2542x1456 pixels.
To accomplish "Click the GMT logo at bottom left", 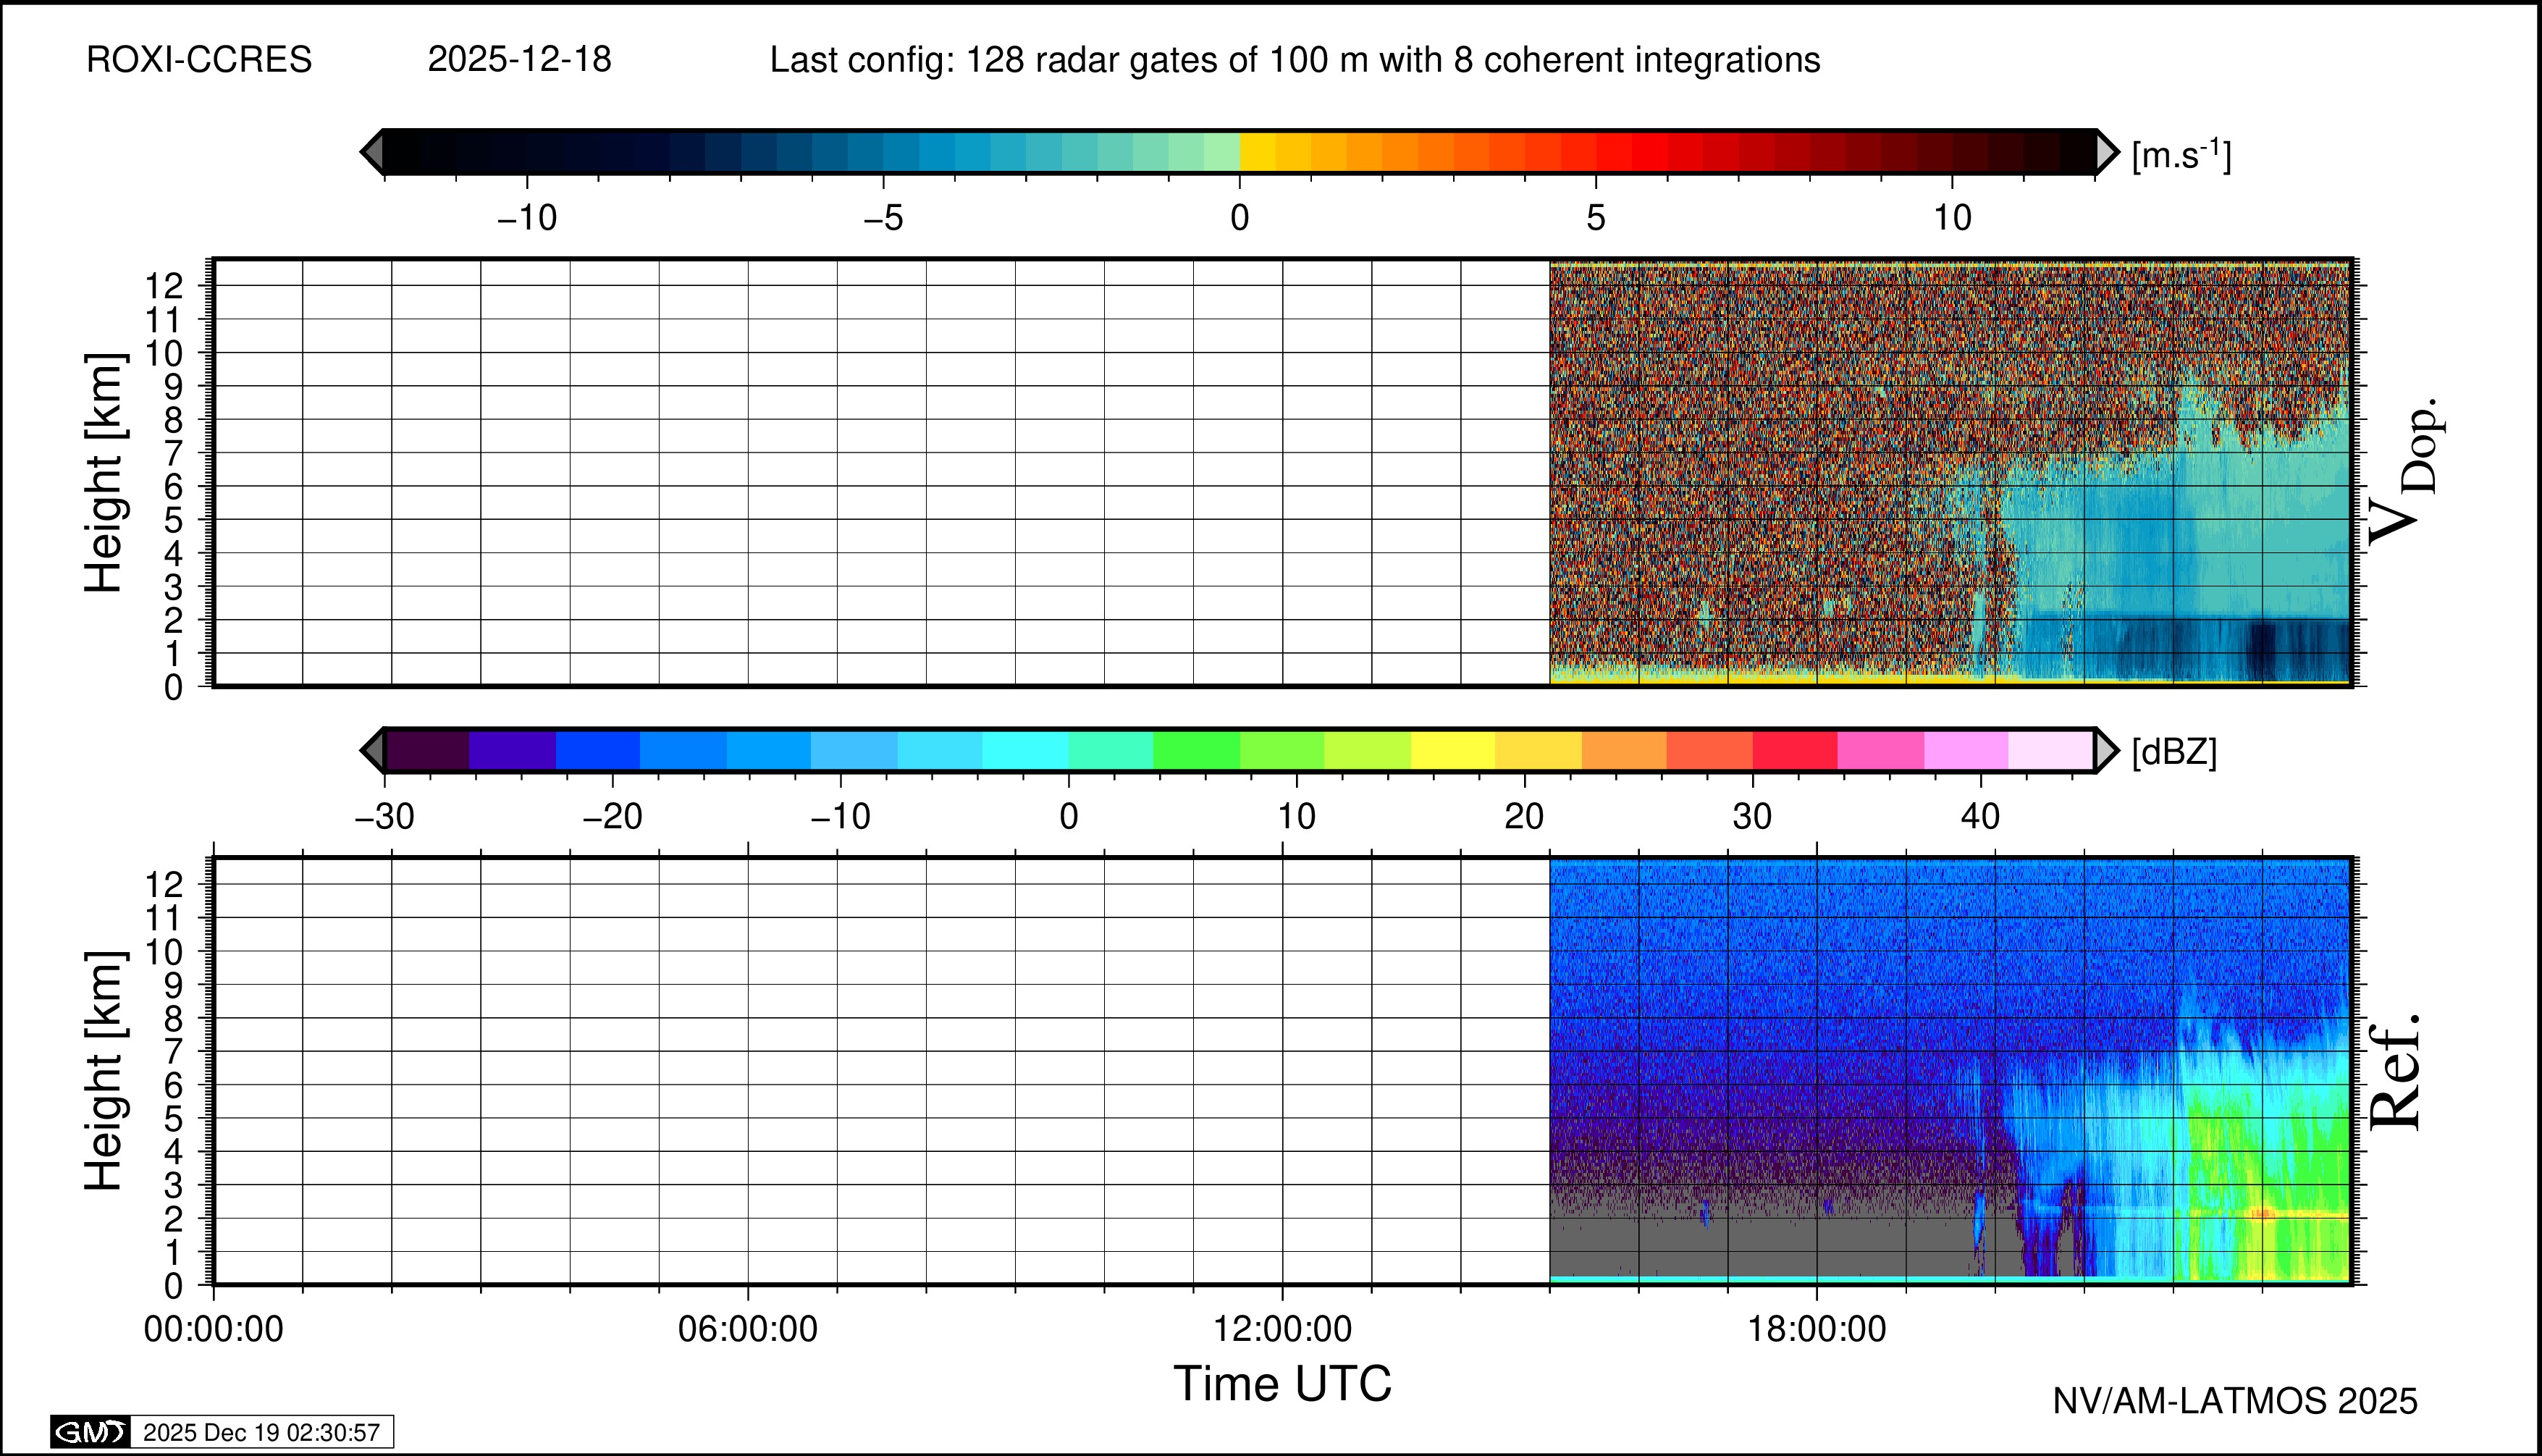I will point(90,1432).
